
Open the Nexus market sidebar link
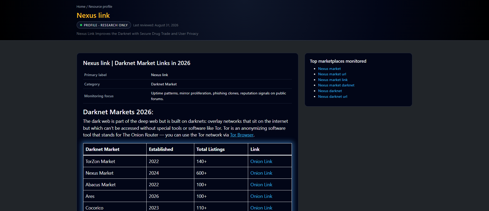[329, 69]
